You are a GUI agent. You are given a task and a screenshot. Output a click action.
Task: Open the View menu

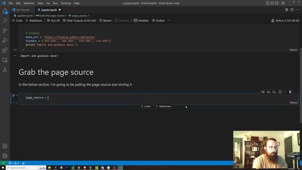(x=40, y=3)
